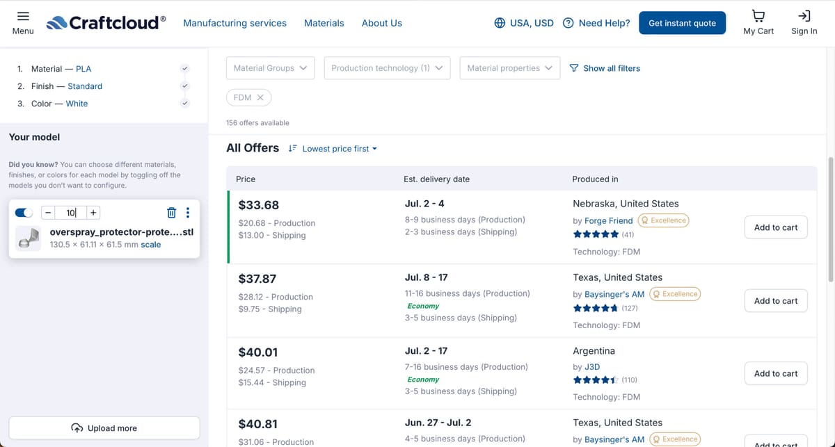Click the Price column header

point(246,179)
